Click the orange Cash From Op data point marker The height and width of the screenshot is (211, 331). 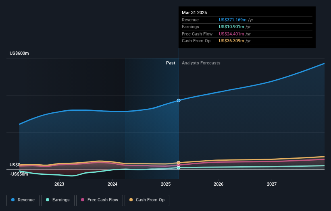coord(179,163)
